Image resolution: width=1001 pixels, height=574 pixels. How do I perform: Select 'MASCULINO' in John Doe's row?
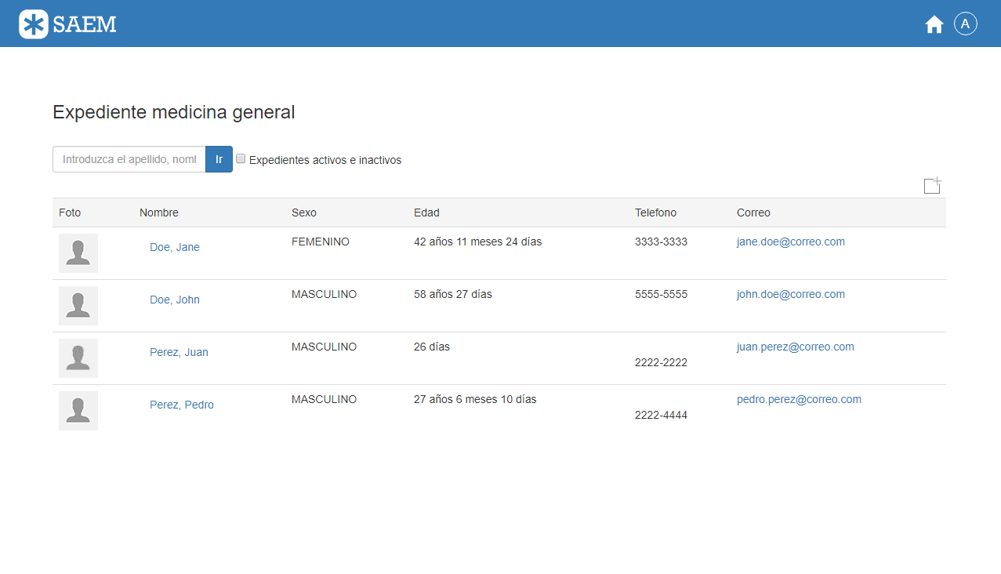click(324, 294)
